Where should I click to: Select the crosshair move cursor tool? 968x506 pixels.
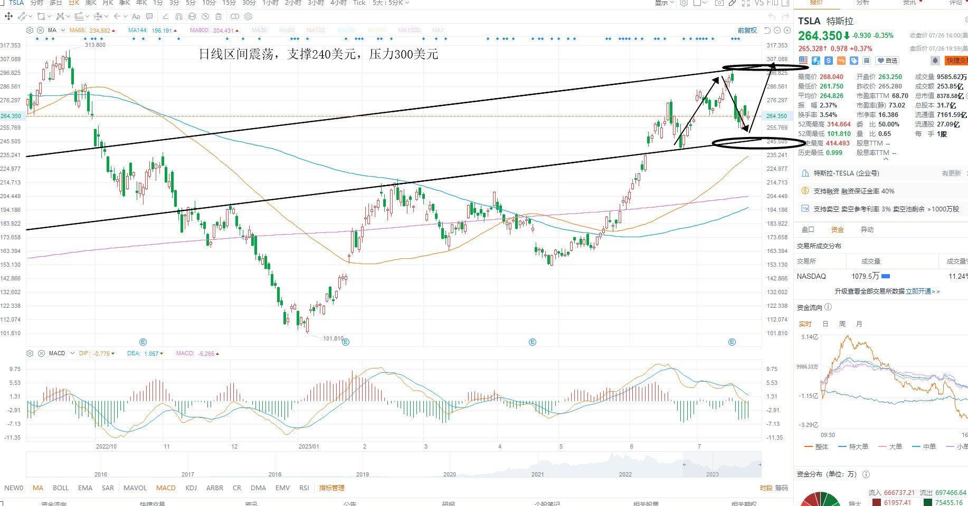click(8, 16)
